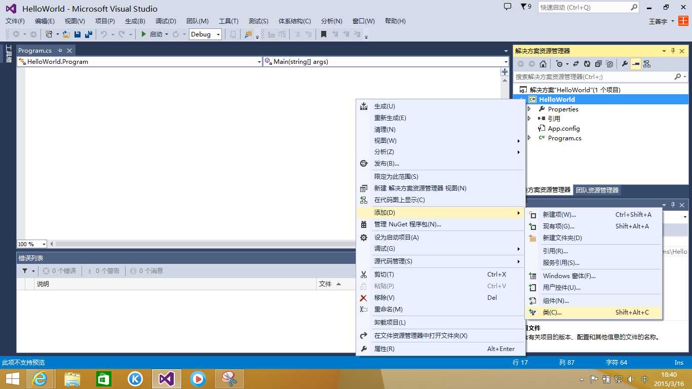Screen dimensions: 692x389
Task: Click the 启动 start button label
Action: point(156,34)
